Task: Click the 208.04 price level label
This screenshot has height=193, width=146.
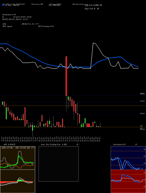Action: pos(142,113)
